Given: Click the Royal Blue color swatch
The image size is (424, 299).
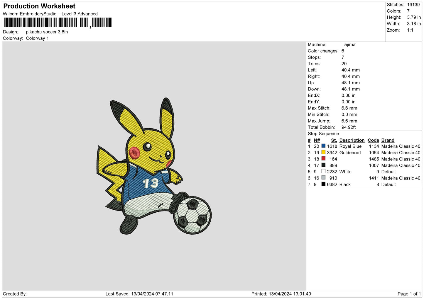Looking at the screenshot, I should (x=323, y=146).
